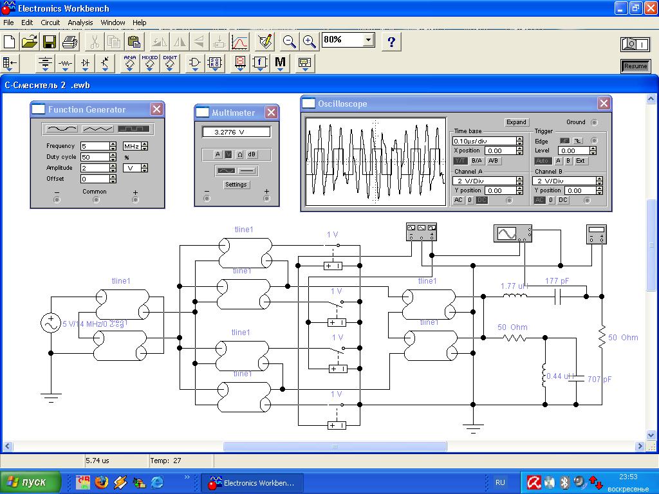Viewport: 659px width, 494px height.
Task: Set multimeter to ammeter mode A
Action: tap(218, 154)
